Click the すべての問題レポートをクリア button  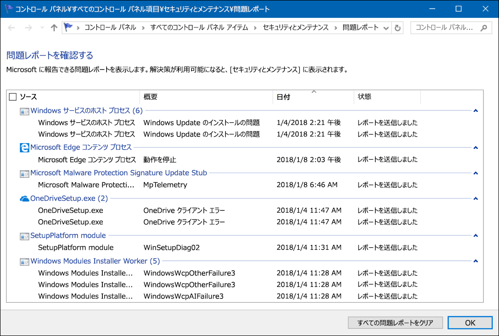point(395,323)
